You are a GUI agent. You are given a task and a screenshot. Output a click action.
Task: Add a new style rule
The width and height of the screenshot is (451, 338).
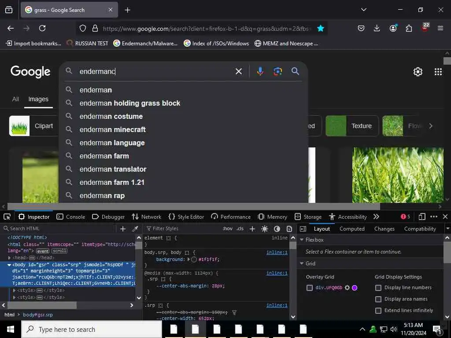252,229
